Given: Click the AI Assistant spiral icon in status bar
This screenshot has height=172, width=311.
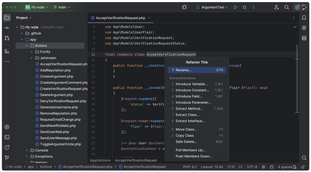Looking at the screenshot, I should [x=263, y=167].
